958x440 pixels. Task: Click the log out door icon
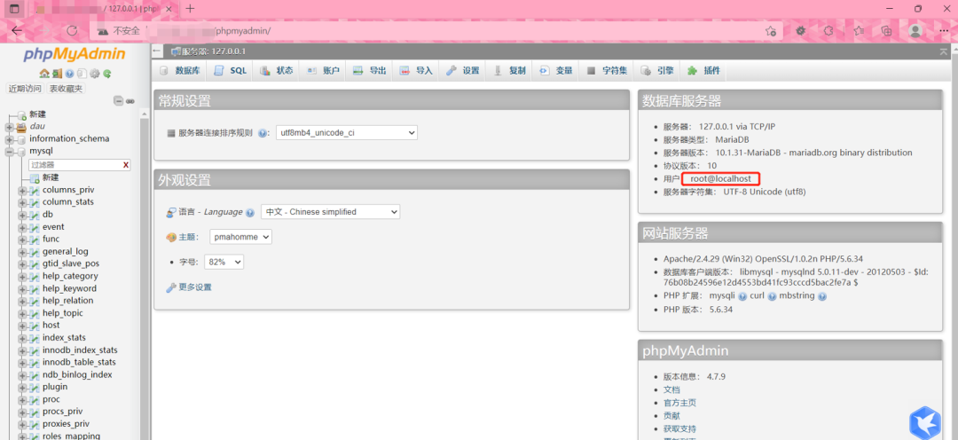[x=57, y=74]
